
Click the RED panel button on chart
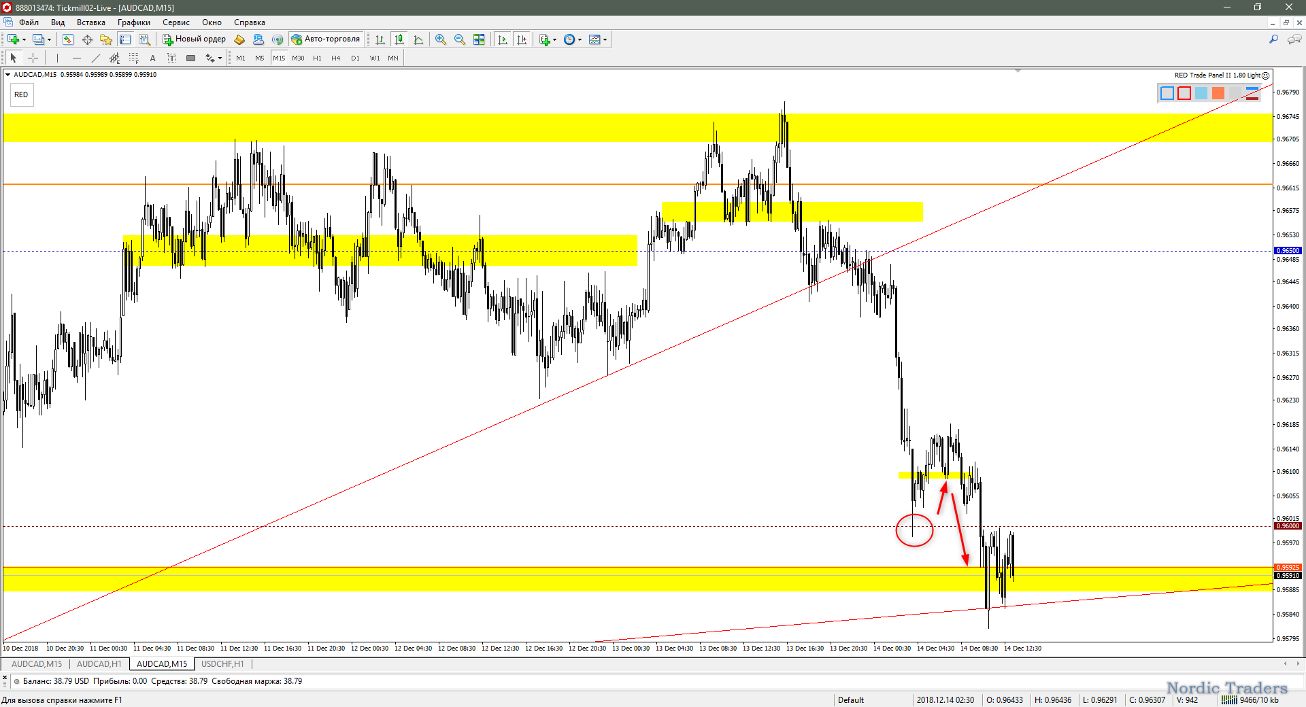(x=21, y=94)
